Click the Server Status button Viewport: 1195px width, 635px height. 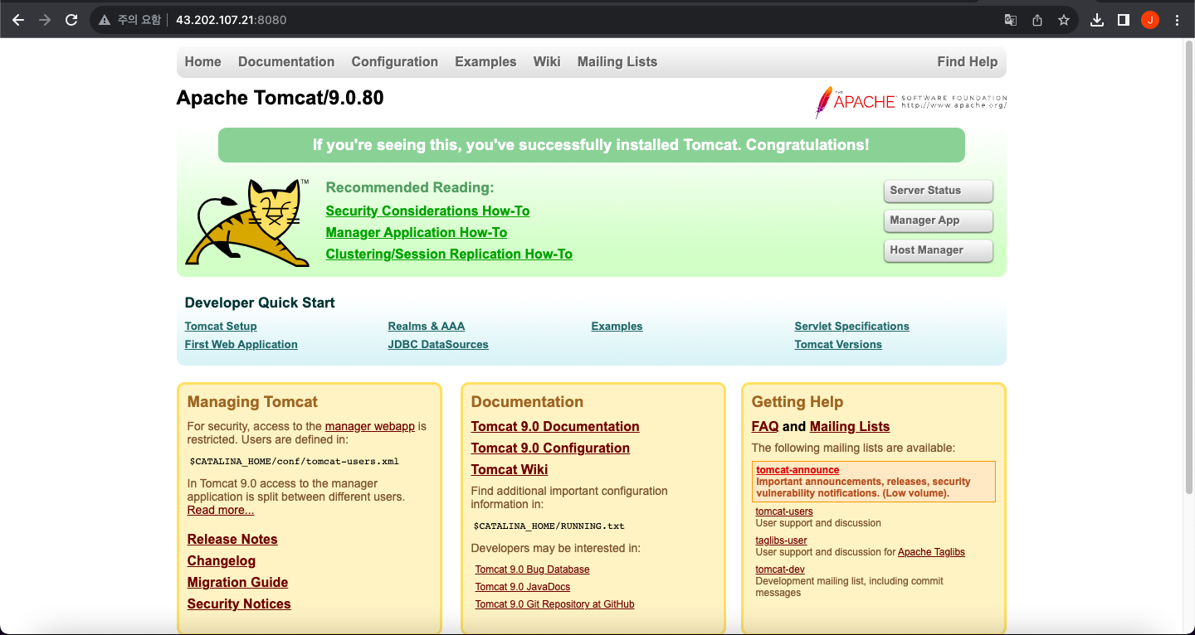[939, 191]
